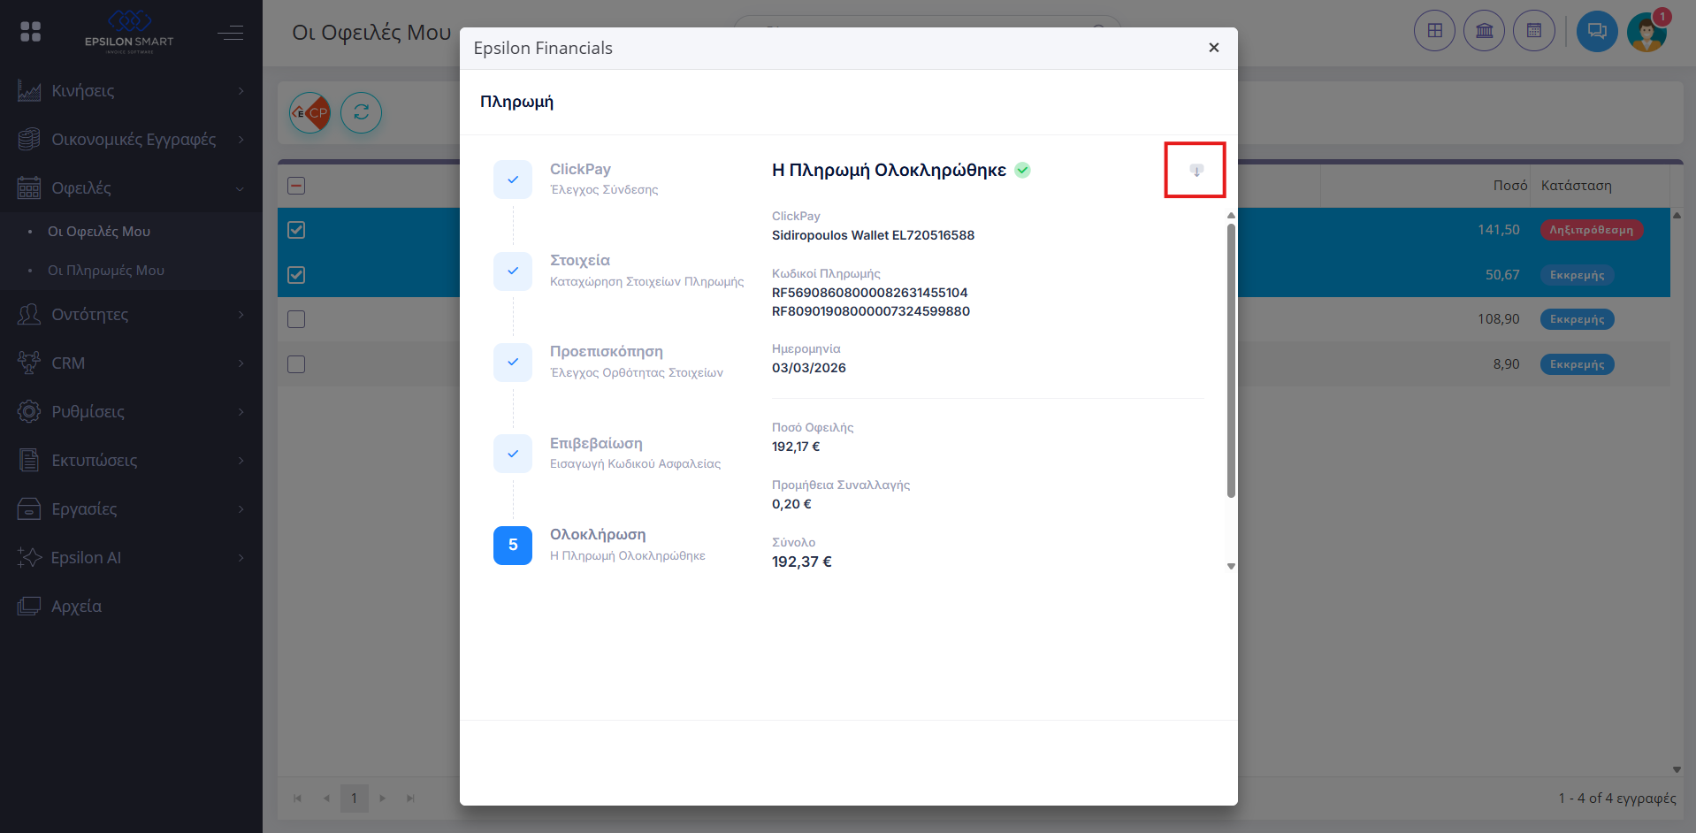The width and height of the screenshot is (1696, 833).
Task: Expand the Εκτυπώσεις menu chevron
Action: 241,460
